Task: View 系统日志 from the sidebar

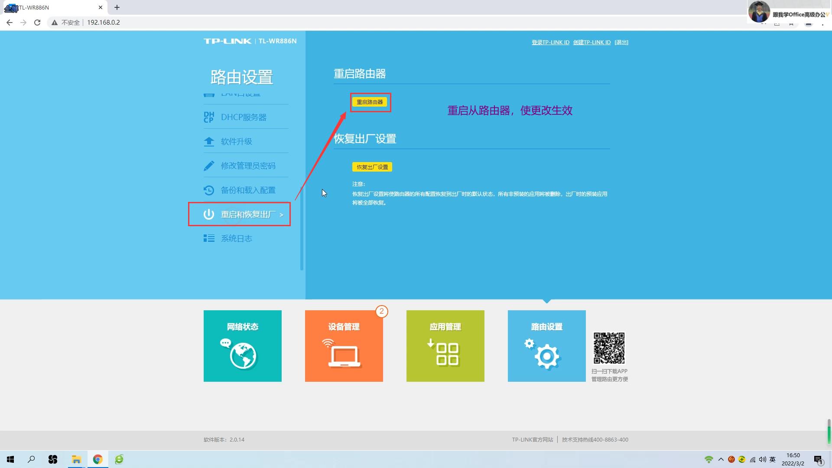Action: click(x=236, y=238)
